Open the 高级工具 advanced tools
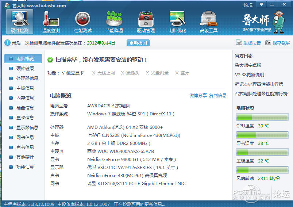The image size is (293, 207). [209, 22]
